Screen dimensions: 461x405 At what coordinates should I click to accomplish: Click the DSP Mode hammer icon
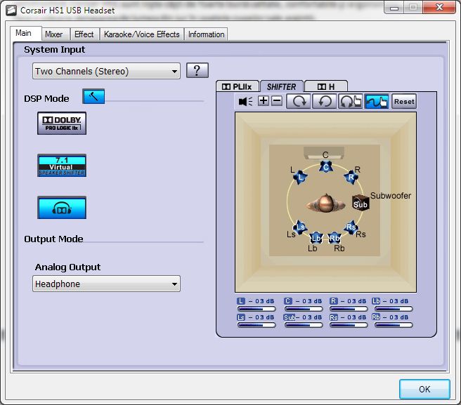[93, 98]
